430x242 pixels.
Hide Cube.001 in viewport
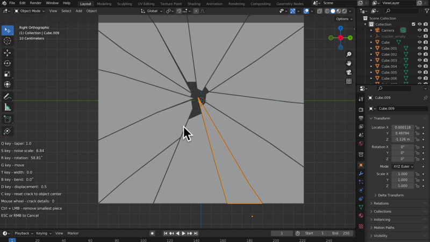click(x=420, y=48)
